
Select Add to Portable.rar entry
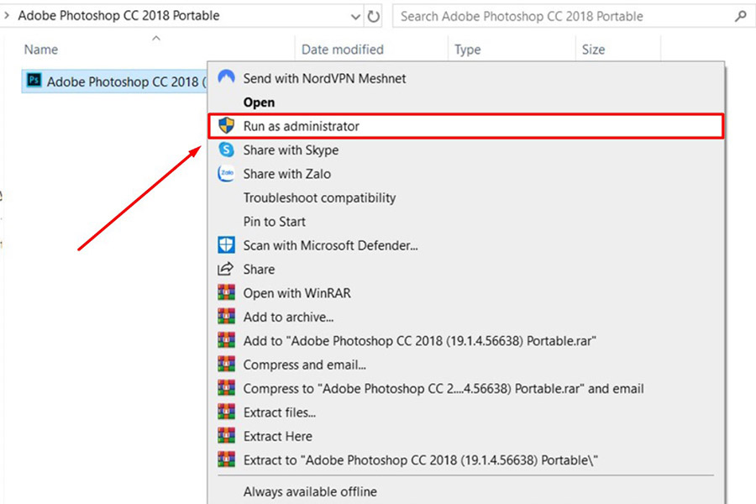(465, 341)
